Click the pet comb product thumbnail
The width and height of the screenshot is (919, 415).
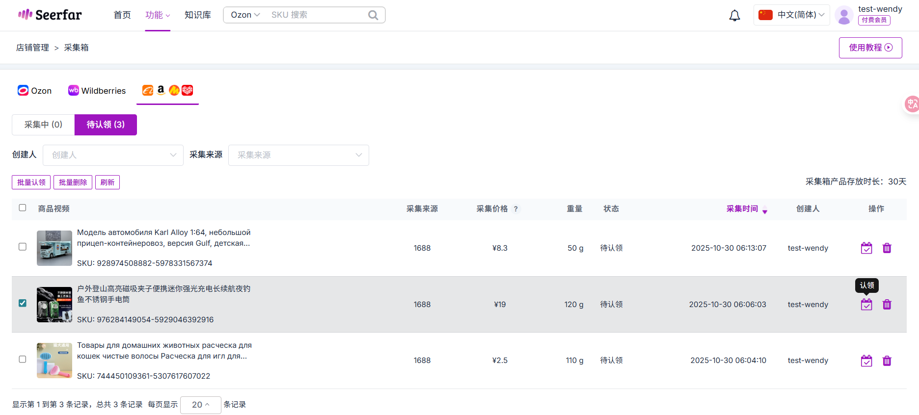[x=54, y=361]
